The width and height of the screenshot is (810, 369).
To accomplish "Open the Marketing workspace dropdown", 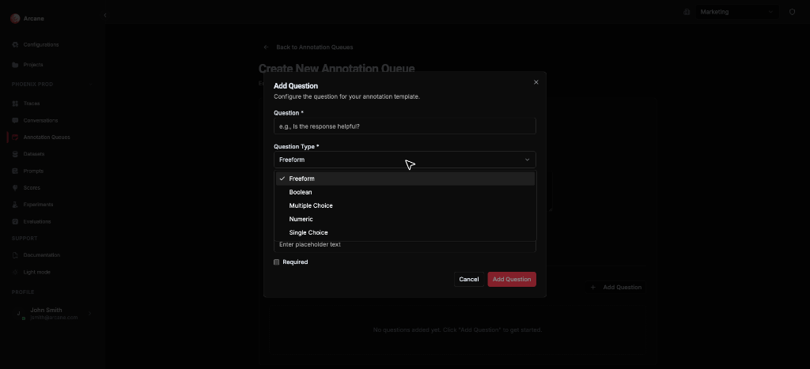I will pos(736,12).
